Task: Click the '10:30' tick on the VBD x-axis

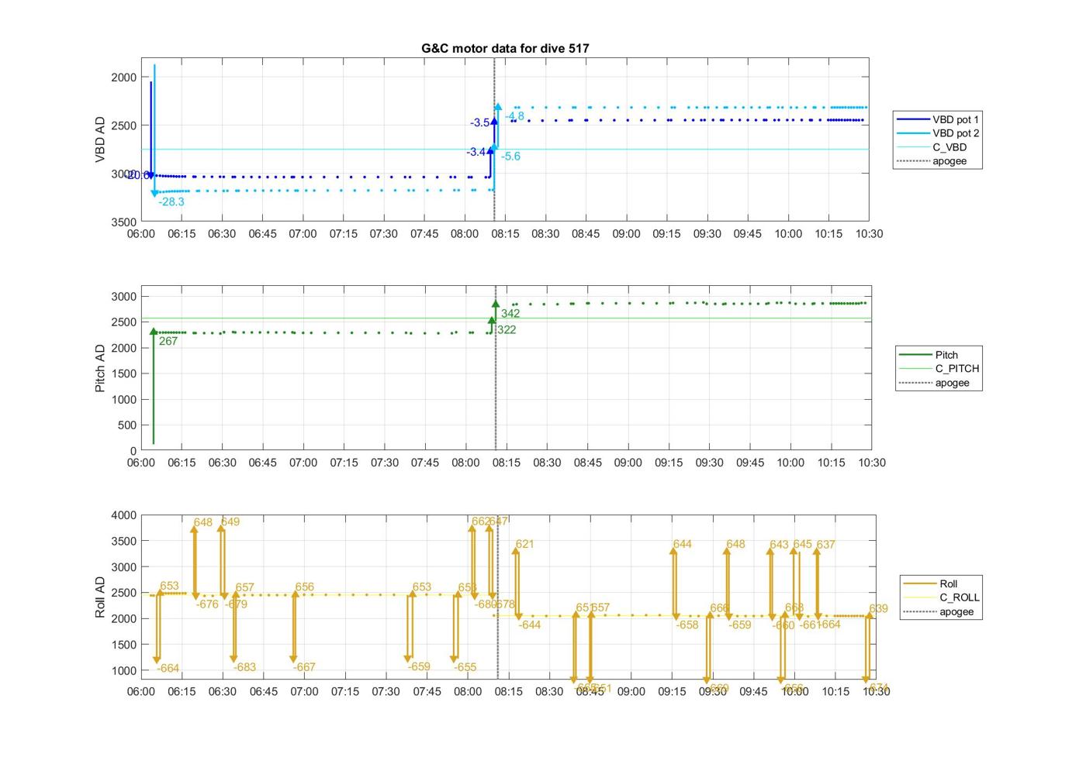Action: [869, 234]
